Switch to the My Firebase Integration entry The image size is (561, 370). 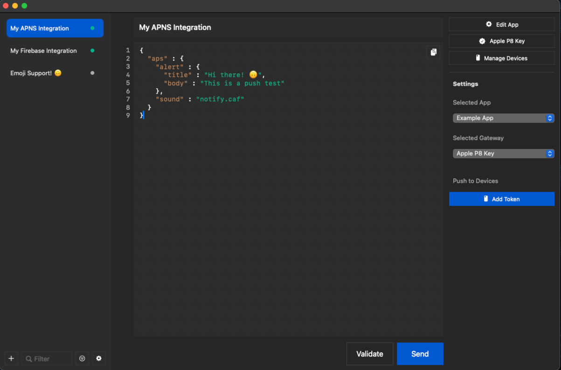[x=43, y=51]
